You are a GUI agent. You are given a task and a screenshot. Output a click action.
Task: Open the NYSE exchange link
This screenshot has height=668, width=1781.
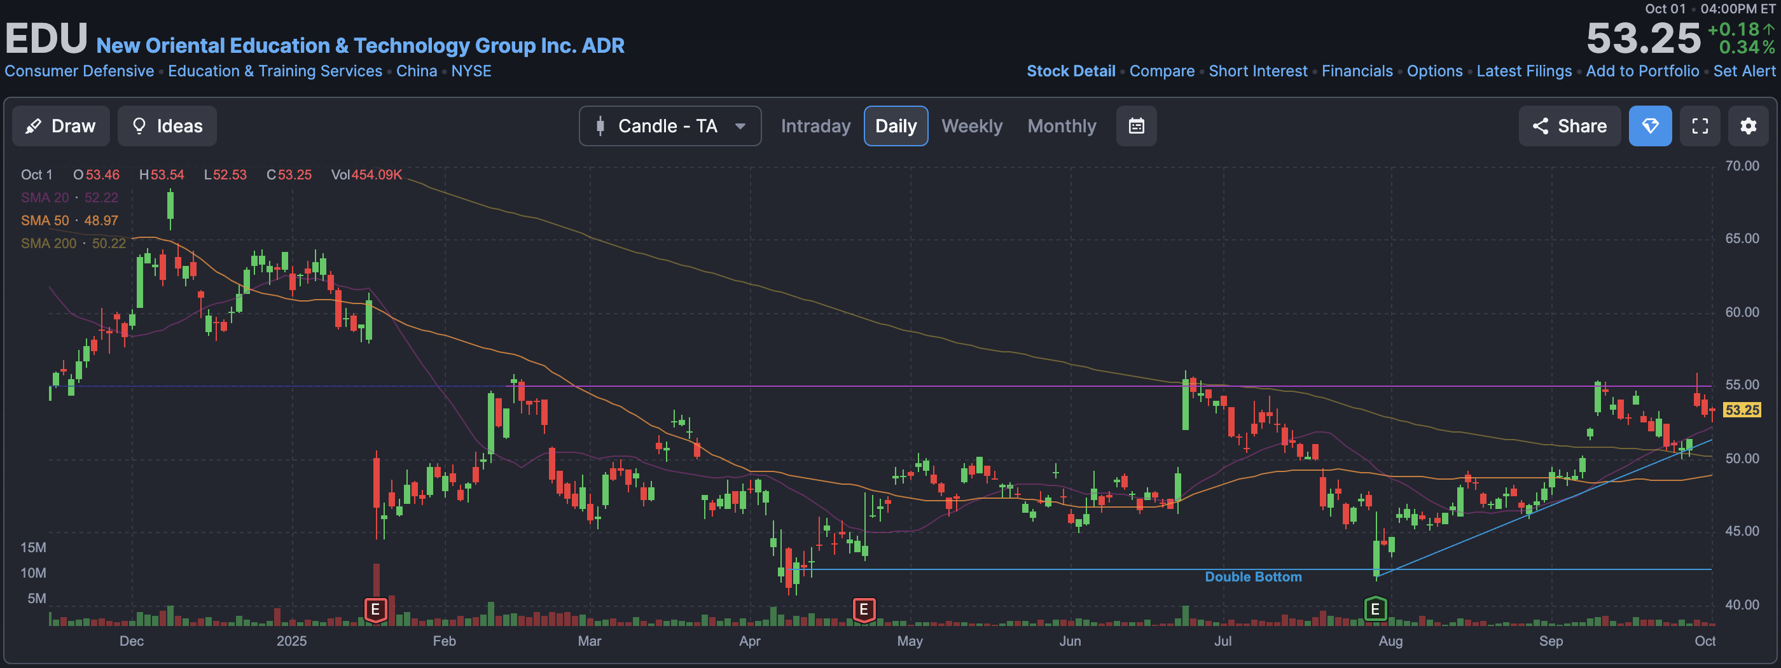coord(471,71)
